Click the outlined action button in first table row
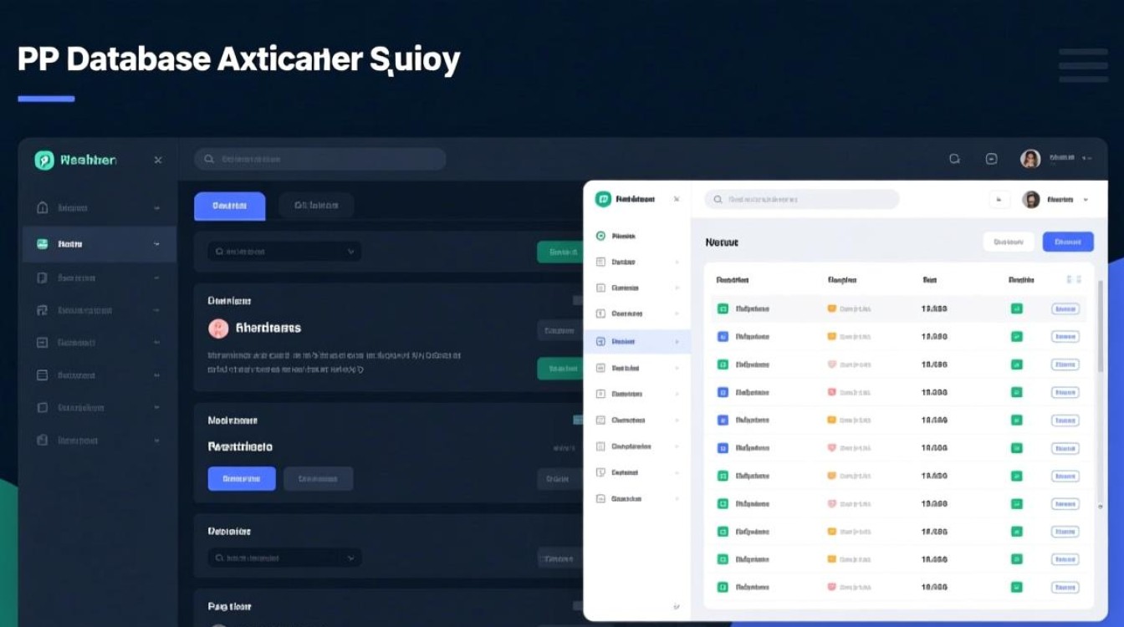Viewport: 1124px width, 627px height. 1065,308
